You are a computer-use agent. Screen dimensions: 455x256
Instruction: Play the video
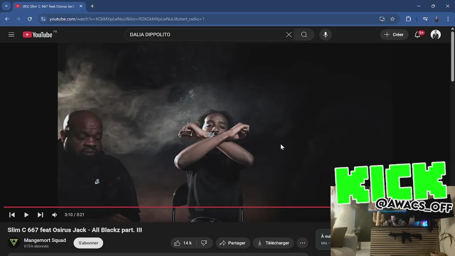pyautogui.click(x=26, y=215)
